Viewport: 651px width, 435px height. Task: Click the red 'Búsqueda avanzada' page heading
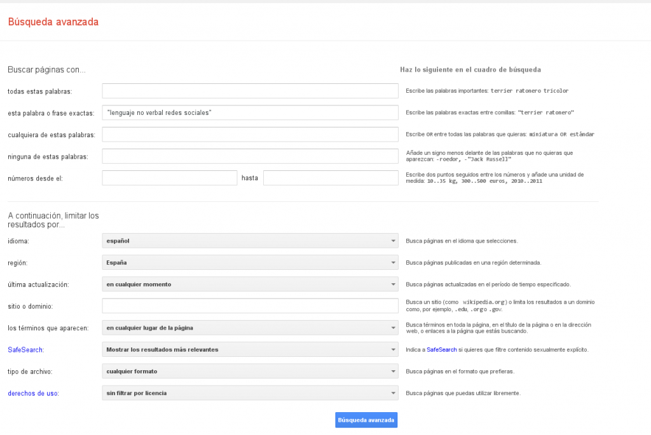coord(53,22)
